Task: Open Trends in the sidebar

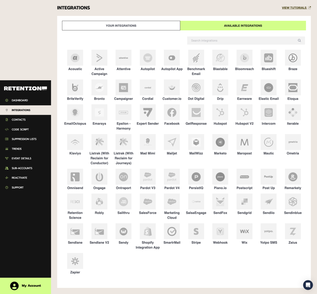Action: tap(26, 149)
